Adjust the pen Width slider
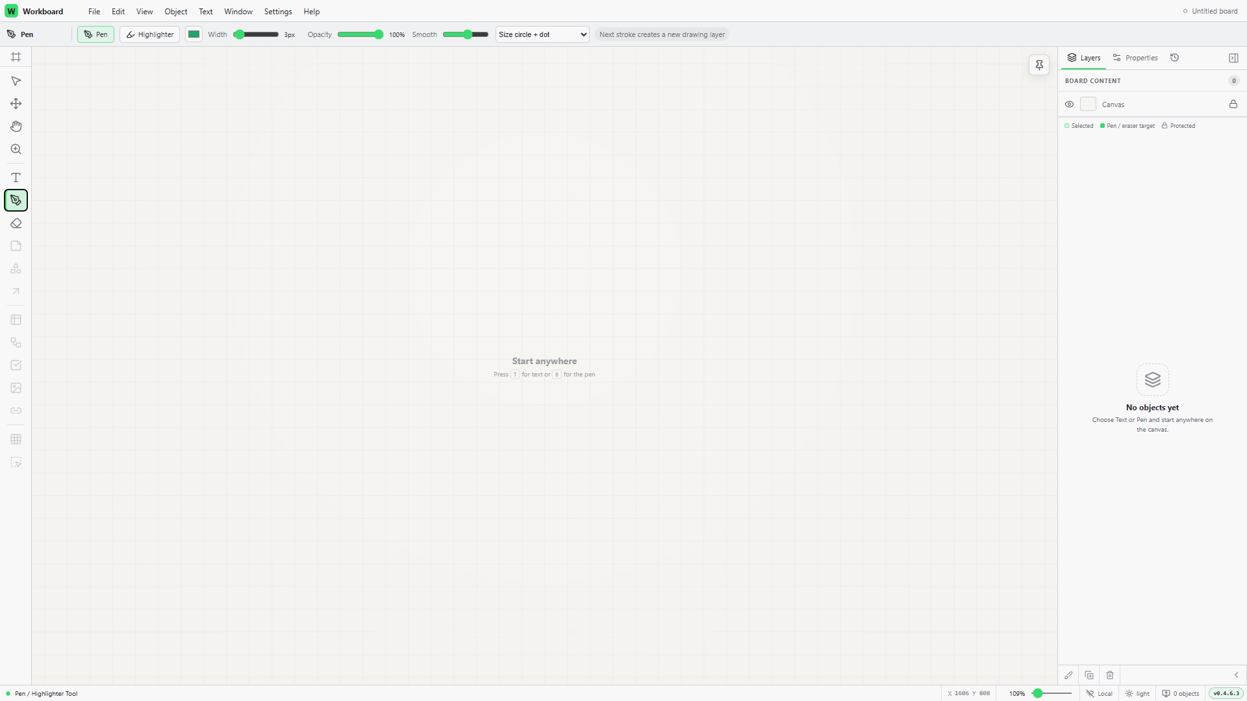1247x701 pixels. (x=256, y=34)
